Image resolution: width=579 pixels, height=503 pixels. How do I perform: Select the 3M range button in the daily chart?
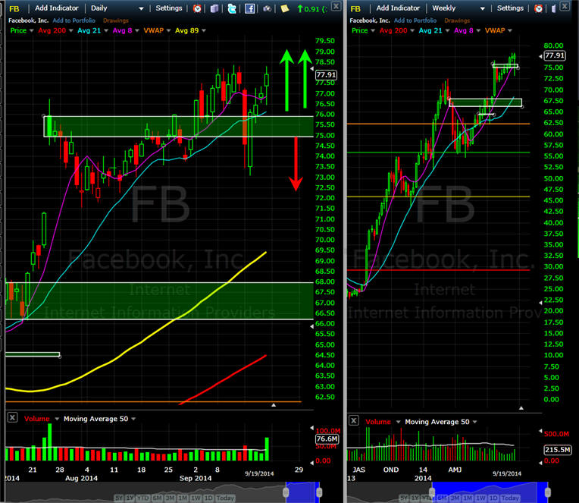click(170, 498)
